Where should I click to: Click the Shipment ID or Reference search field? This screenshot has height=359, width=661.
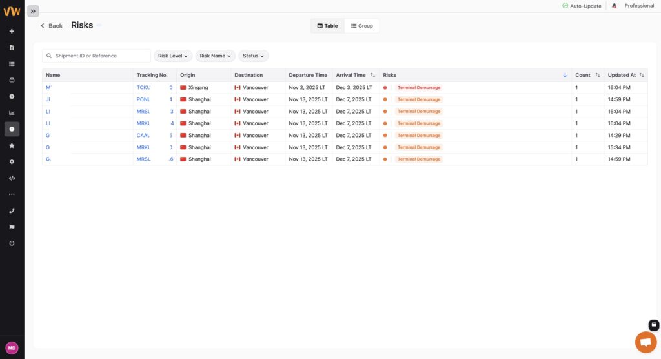(x=97, y=56)
